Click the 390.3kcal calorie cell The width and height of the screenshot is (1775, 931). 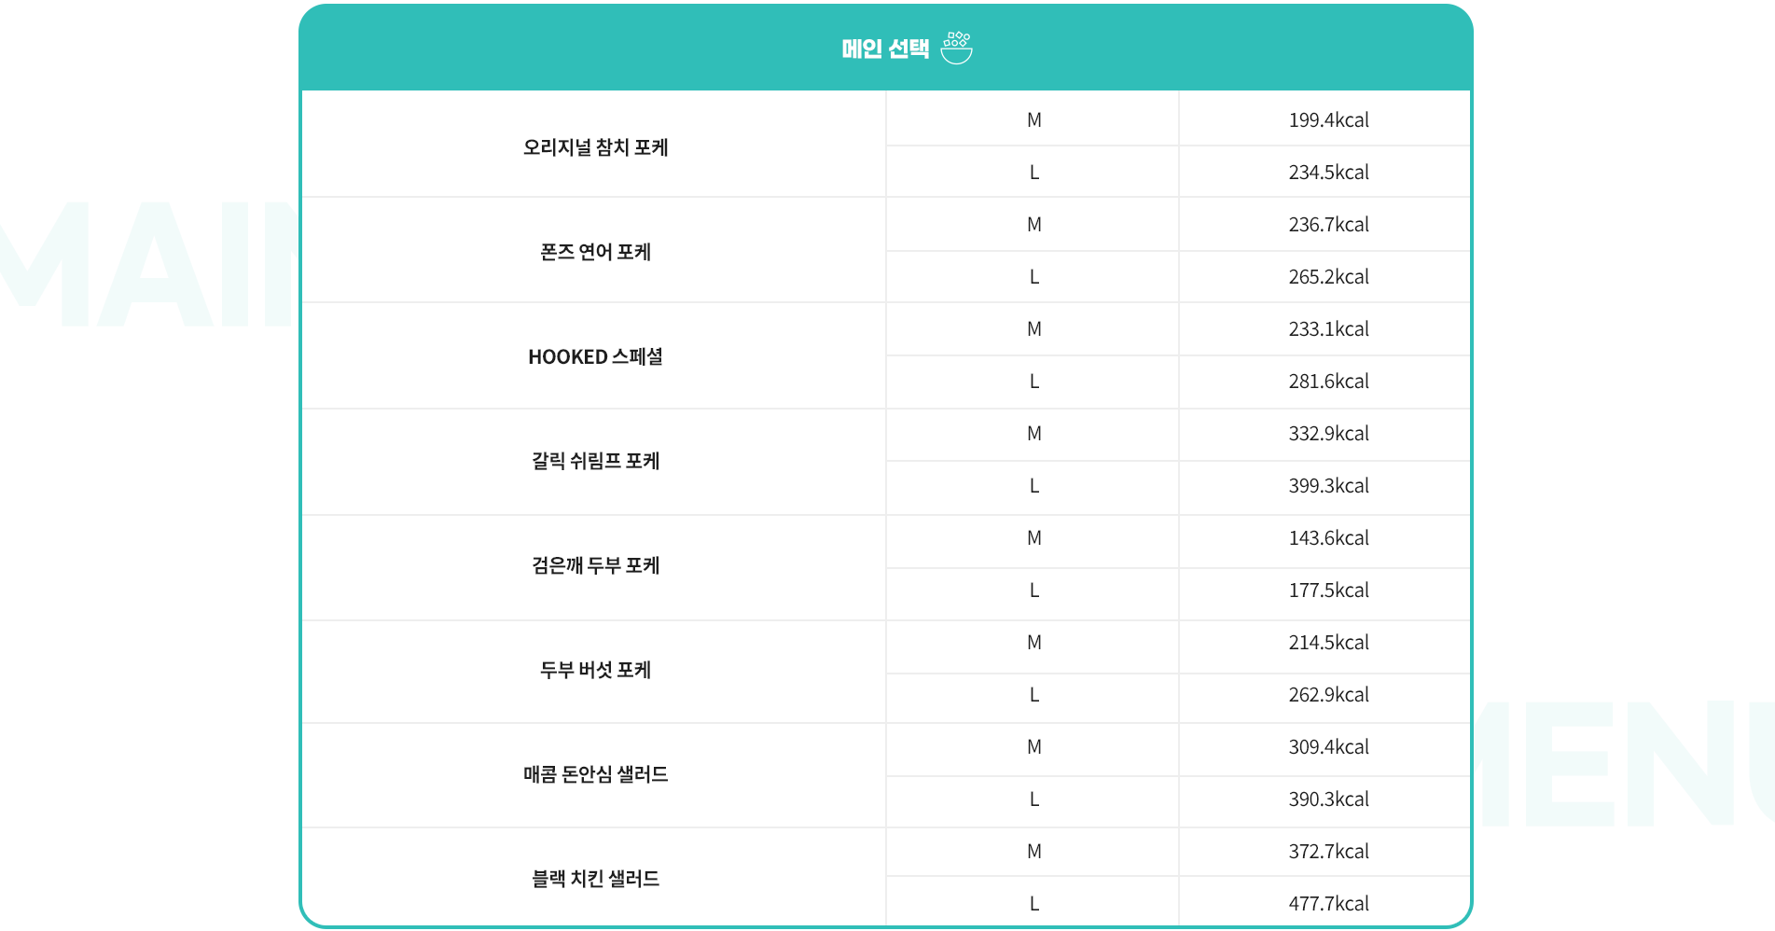[1324, 799]
